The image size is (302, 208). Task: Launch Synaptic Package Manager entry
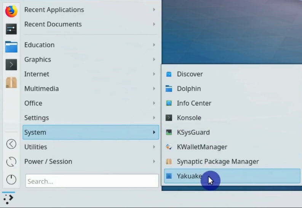pyautogui.click(x=232, y=161)
